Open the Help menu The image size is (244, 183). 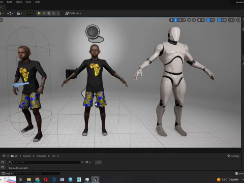point(37,2)
